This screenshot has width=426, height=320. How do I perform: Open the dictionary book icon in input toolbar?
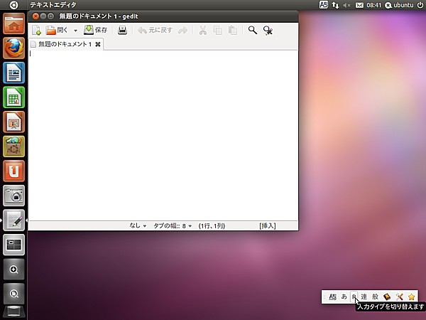click(387, 297)
